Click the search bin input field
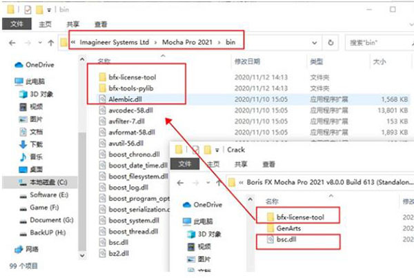 378,43
